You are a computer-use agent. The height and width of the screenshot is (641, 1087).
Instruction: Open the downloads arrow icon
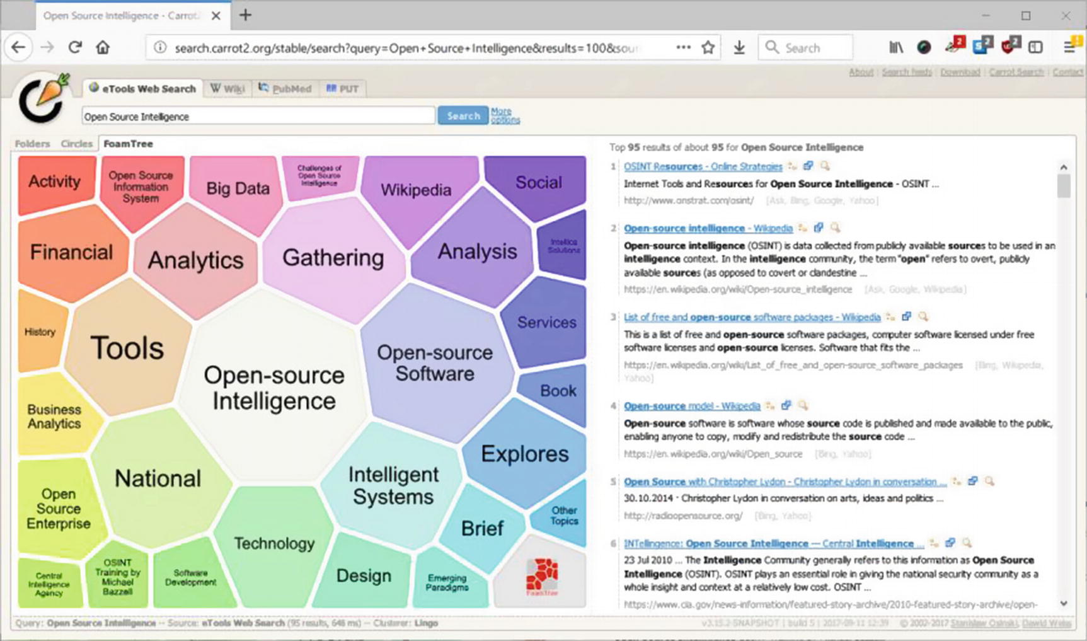(x=739, y=48)
